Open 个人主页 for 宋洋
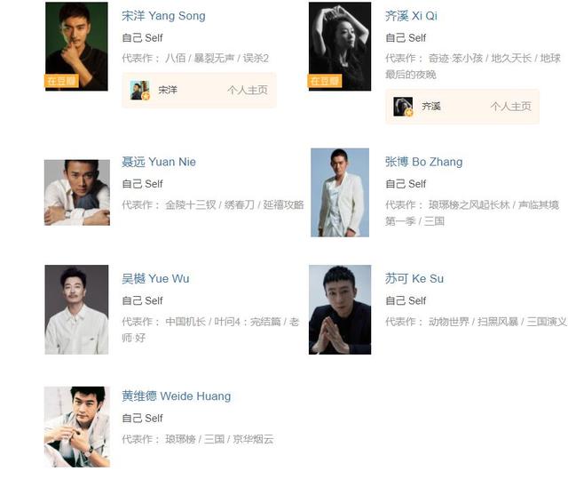This screenshot has width=568, height=487. click(248, 90)
